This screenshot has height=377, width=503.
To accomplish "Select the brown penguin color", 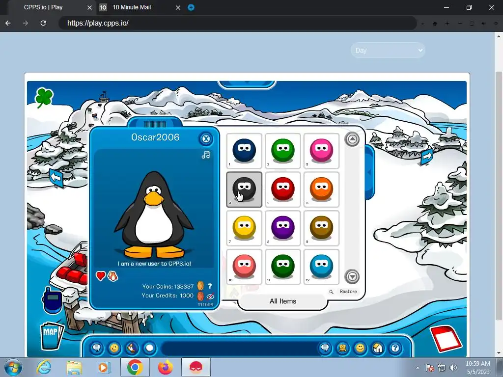I will (321, 228).
